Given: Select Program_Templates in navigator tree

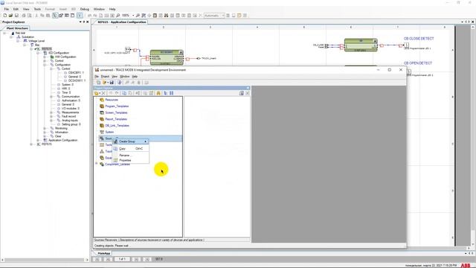Looking at the screenshot, I should coord(117,106).
